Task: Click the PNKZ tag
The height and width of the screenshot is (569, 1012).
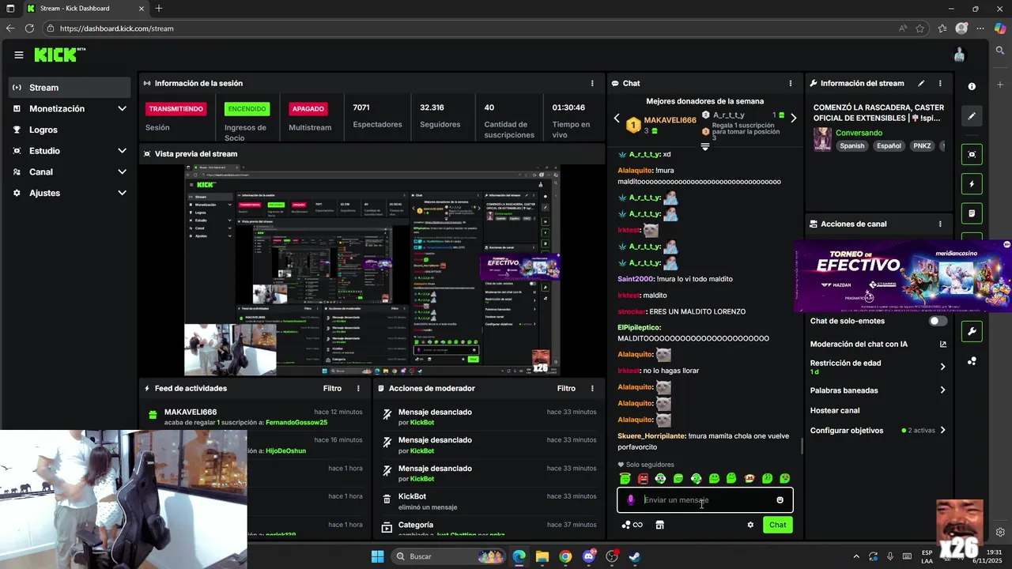Action: pyautogui.click(x=922, y=145)
